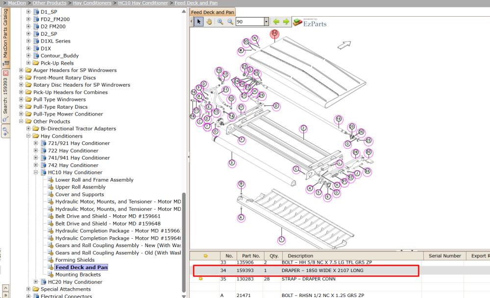Zoom in on the diagram
490x298 pixels.
click(220, 22)
